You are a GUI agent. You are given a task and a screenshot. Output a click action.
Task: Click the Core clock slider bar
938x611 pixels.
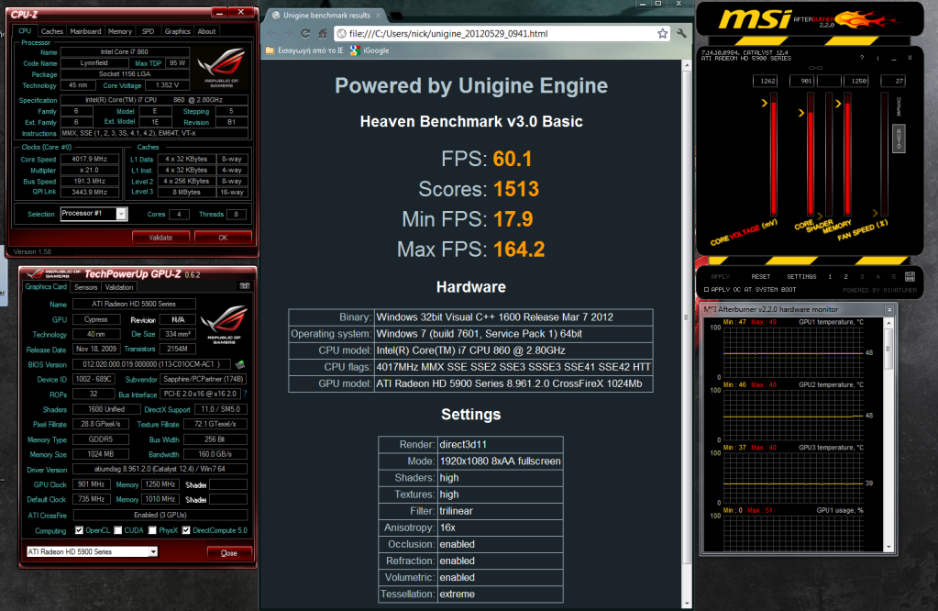coord(811,154)
